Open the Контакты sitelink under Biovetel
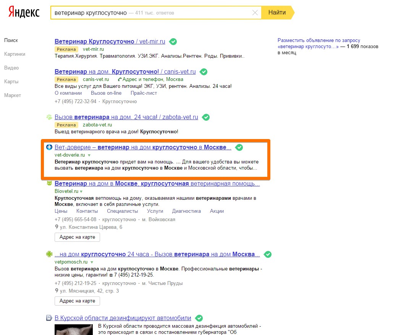 87,211
